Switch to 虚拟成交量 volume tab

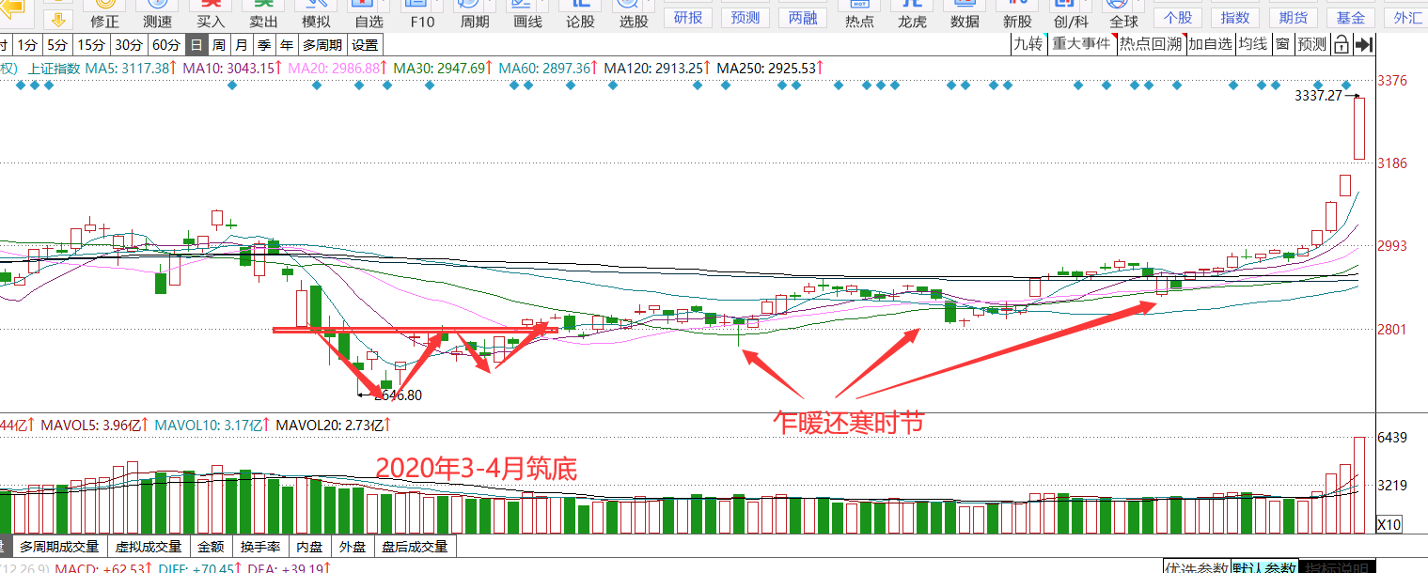pyautogui.click(x=148, y=547)
